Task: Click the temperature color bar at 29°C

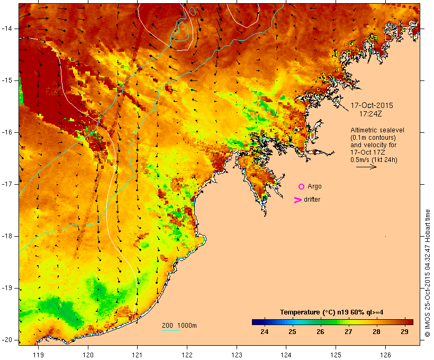Action: tap(405, 322)
